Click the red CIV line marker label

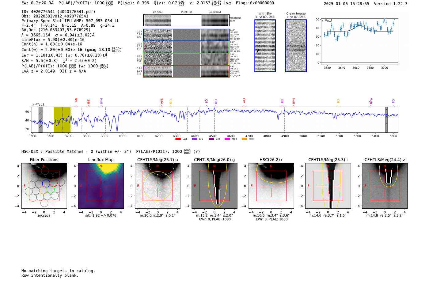[244, 101]
